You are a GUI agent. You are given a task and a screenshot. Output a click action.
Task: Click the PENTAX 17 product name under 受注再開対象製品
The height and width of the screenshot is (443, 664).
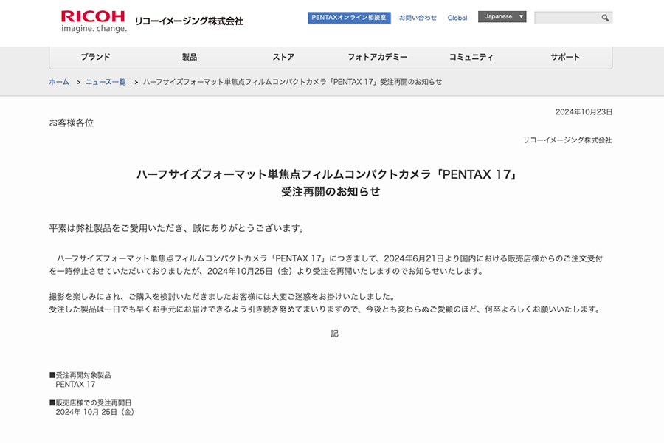pos(75,385)
